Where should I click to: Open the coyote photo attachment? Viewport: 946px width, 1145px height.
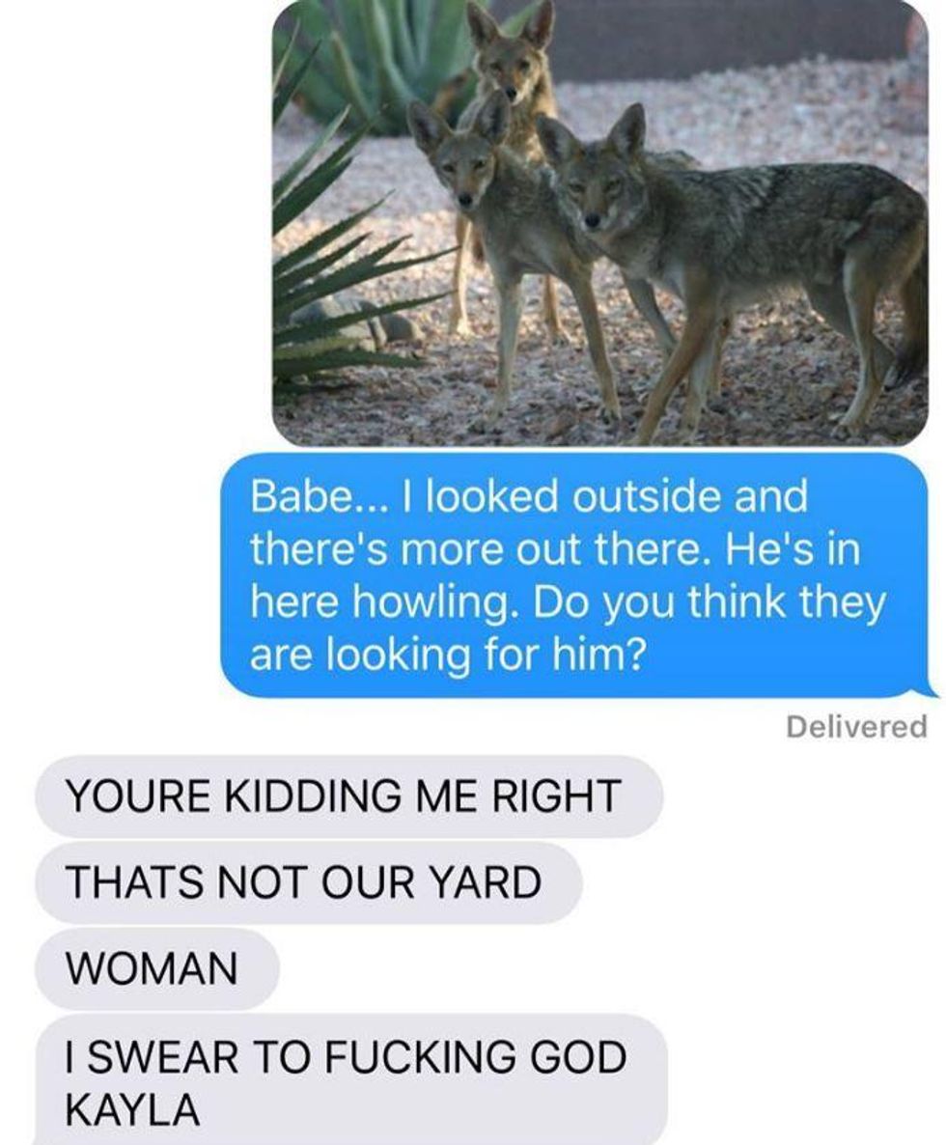tap(600, 223)
